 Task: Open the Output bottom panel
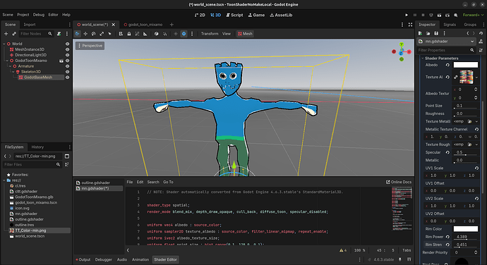click(83, 259)
